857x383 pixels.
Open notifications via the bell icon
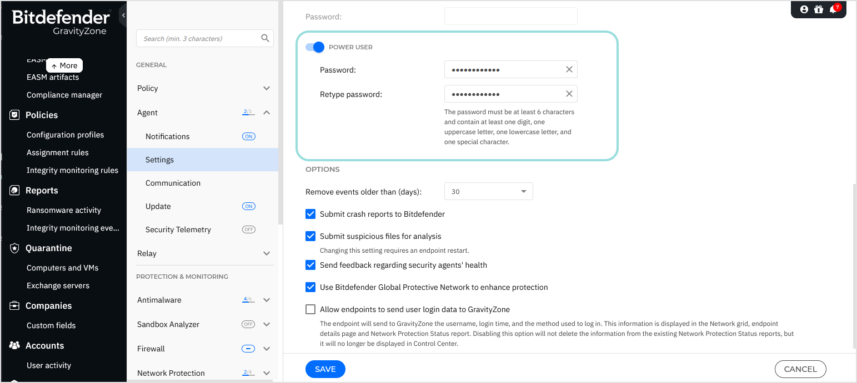(x=834, y=9)
